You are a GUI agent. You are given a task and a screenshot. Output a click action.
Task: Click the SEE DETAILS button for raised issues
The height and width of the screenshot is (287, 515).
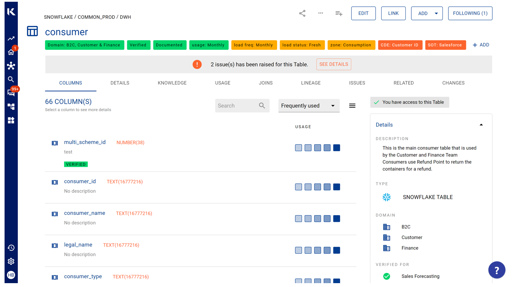point(334,64)
